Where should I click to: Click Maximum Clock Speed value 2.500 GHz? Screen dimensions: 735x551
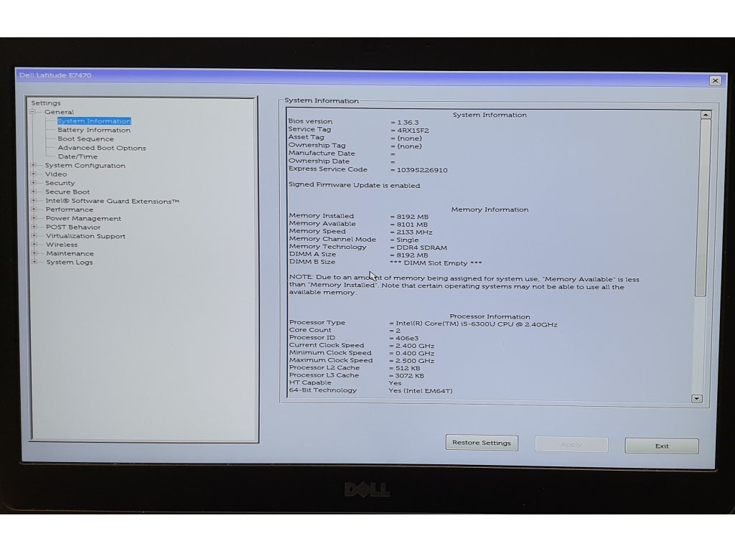pyautogui.click(x=414, y=361)
